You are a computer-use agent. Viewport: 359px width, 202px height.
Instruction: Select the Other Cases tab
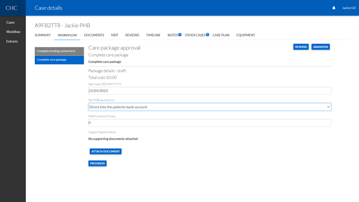(195, 35)
